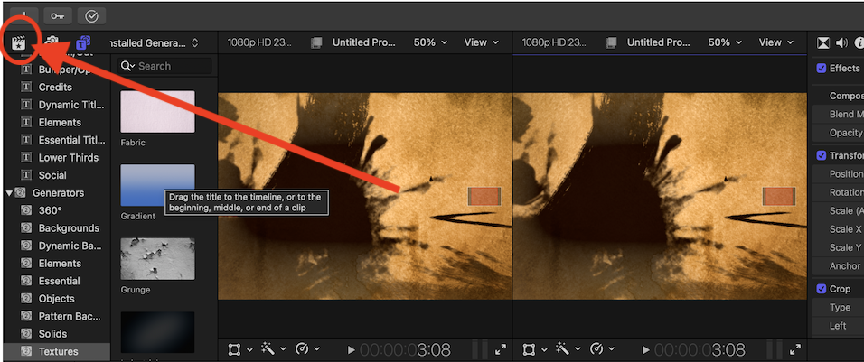This screenshot has width=864, height=362.
Task: Select Transform tool in right viewer
Action: (529, 348)
